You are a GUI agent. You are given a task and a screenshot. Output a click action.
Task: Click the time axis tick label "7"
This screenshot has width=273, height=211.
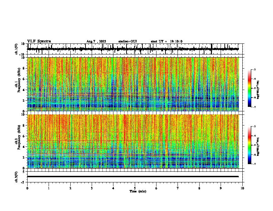tap(178, 188)
